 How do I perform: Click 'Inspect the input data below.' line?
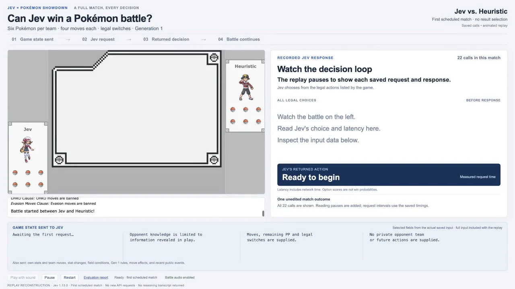[x=318, y=140]
